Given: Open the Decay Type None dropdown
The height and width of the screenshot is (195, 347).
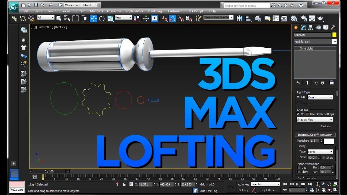Looking at the screenshot, I should [x=320, y=152].
